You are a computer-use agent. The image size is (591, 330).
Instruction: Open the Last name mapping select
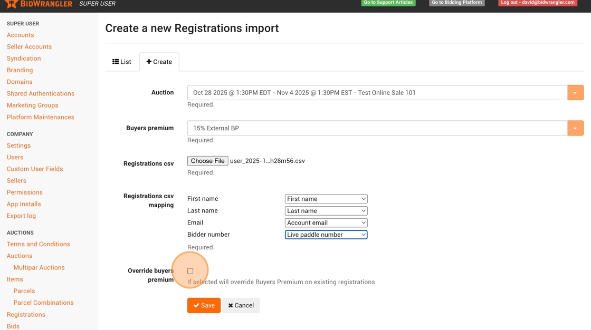326,211
